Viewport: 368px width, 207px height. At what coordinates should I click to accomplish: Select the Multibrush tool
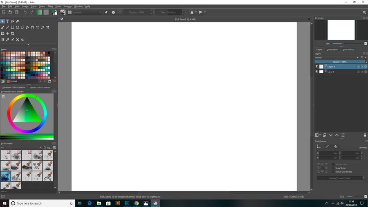click(x=48, y=27)
